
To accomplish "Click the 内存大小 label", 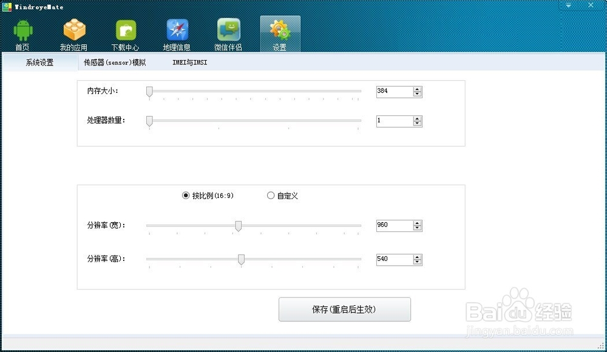I will pos(103,91).
